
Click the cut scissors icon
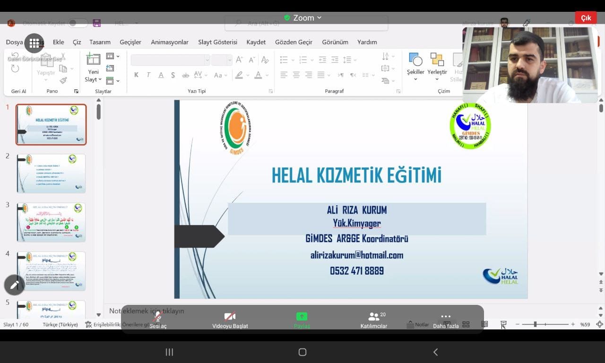[63, 56]
